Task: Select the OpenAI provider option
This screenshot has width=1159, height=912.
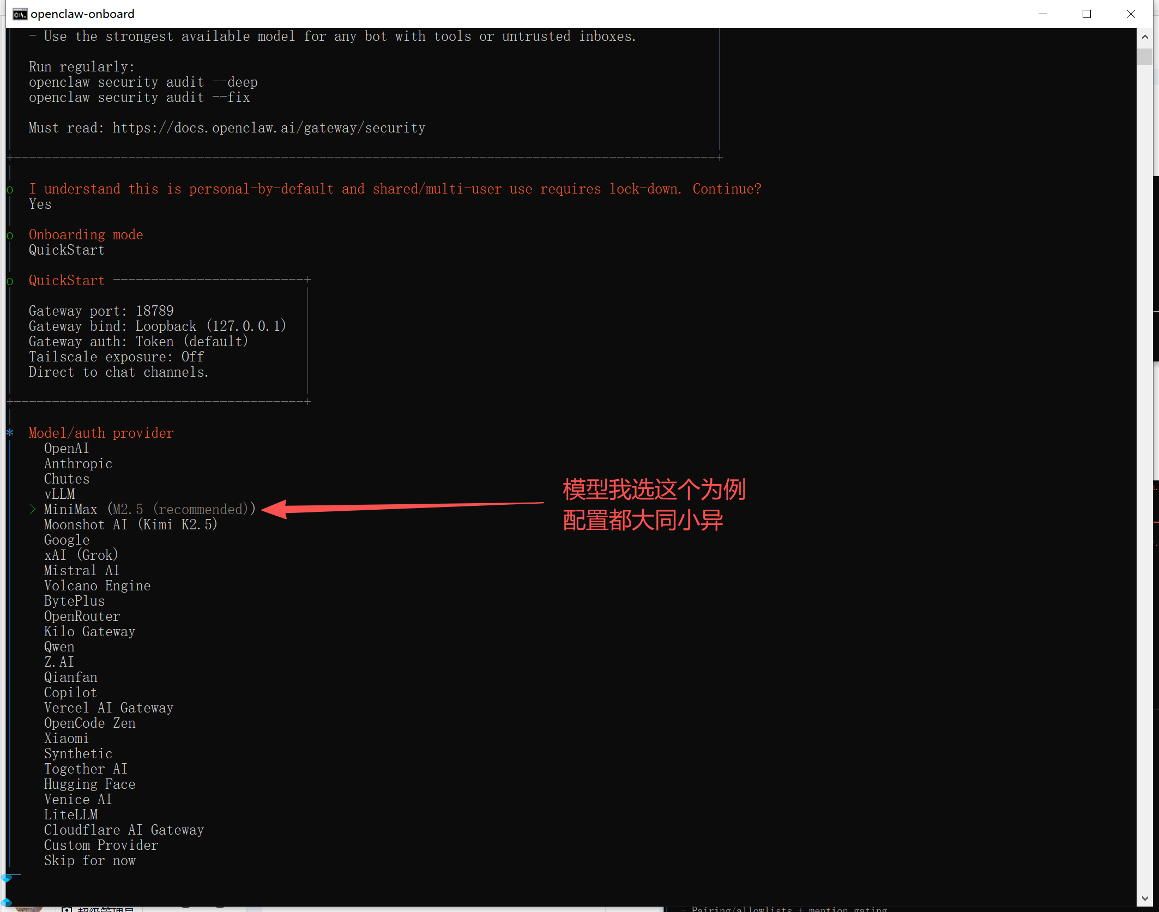Action: coord(67,448)
